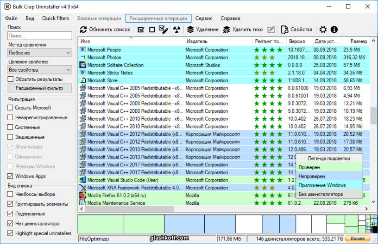Expand the Любое из comparison method dropdown
This screenshot has width=378, height=244.
click(40, 53)
